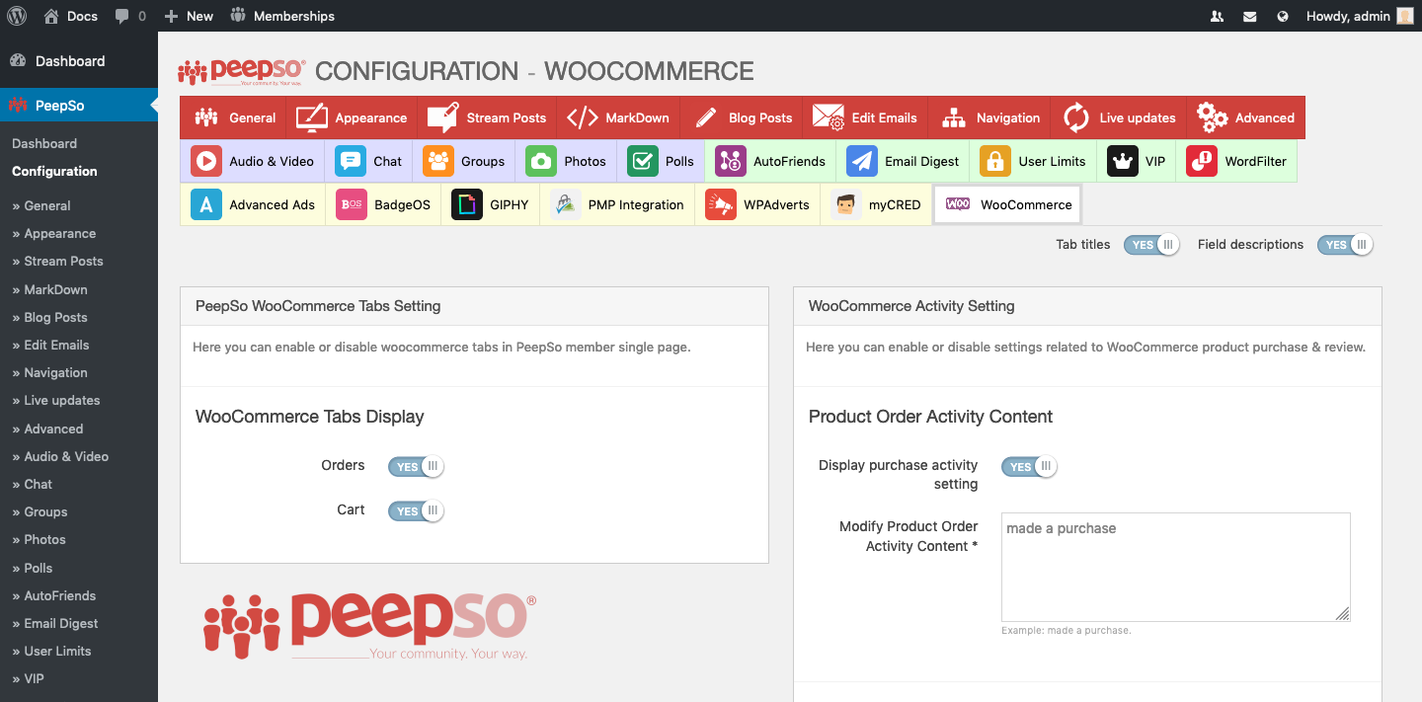
Task: Click the globe notifications icon
Action: [1283, 17]
